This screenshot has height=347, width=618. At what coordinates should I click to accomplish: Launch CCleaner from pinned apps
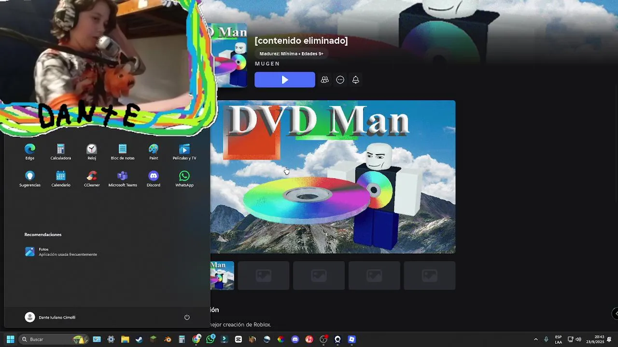click(92, 179)
